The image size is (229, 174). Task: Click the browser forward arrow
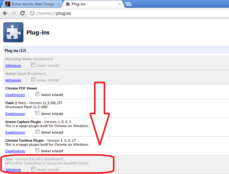point(14,13)
